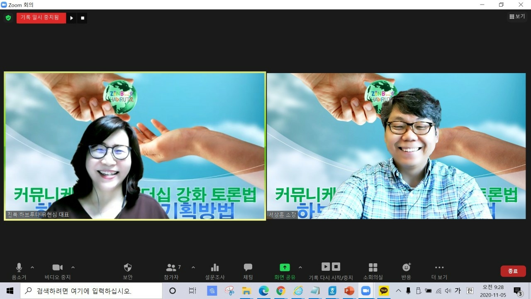Click the 서상훈 소장 name label
The image size is (531, 299).
[x=283, y=215]
